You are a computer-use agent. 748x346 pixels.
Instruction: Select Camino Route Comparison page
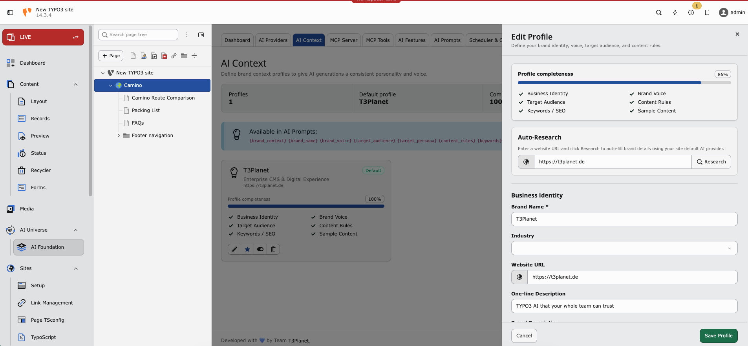tap(163, 98)
